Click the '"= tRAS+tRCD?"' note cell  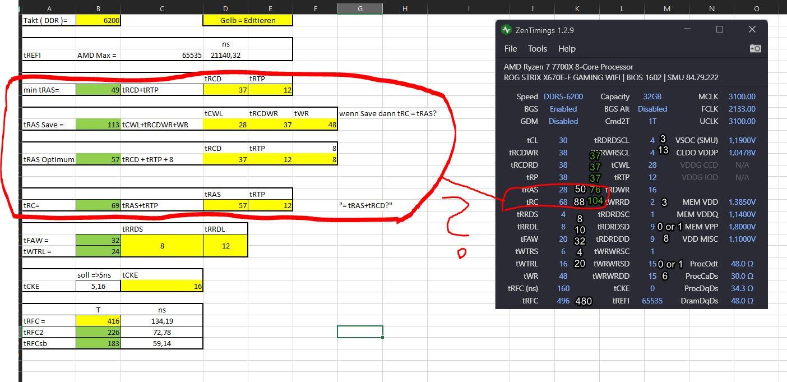click(x=365, y=205)
